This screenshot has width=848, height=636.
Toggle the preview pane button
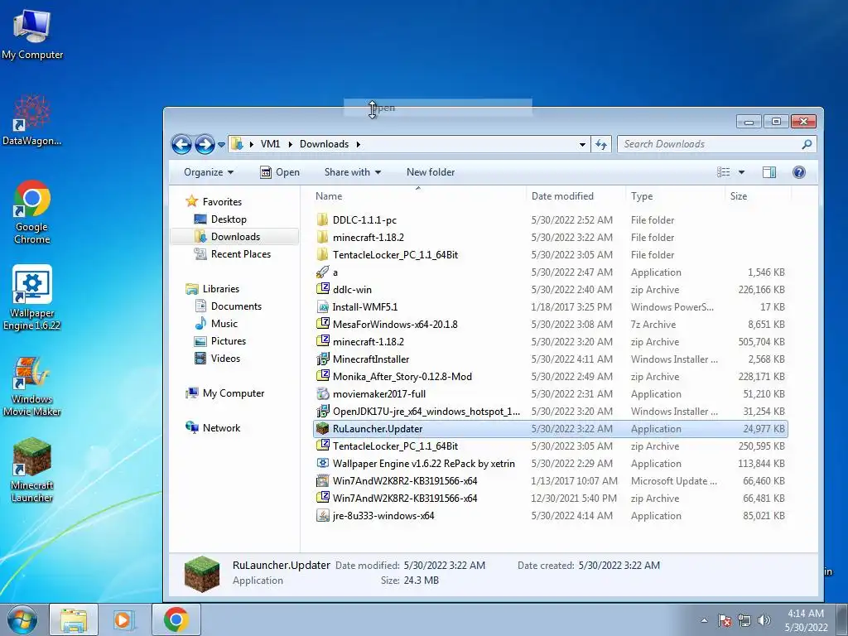tap(769, 172)
